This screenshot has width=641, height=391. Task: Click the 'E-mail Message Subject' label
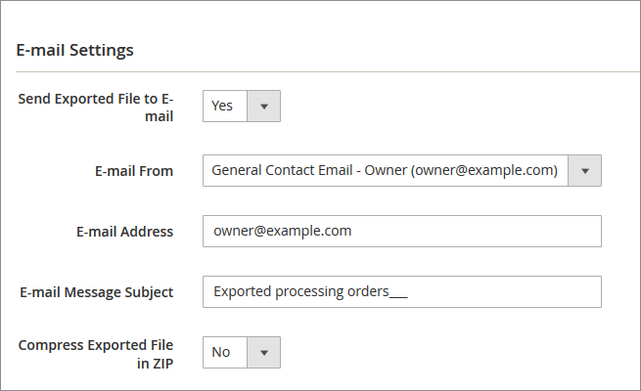click(97, 291)
